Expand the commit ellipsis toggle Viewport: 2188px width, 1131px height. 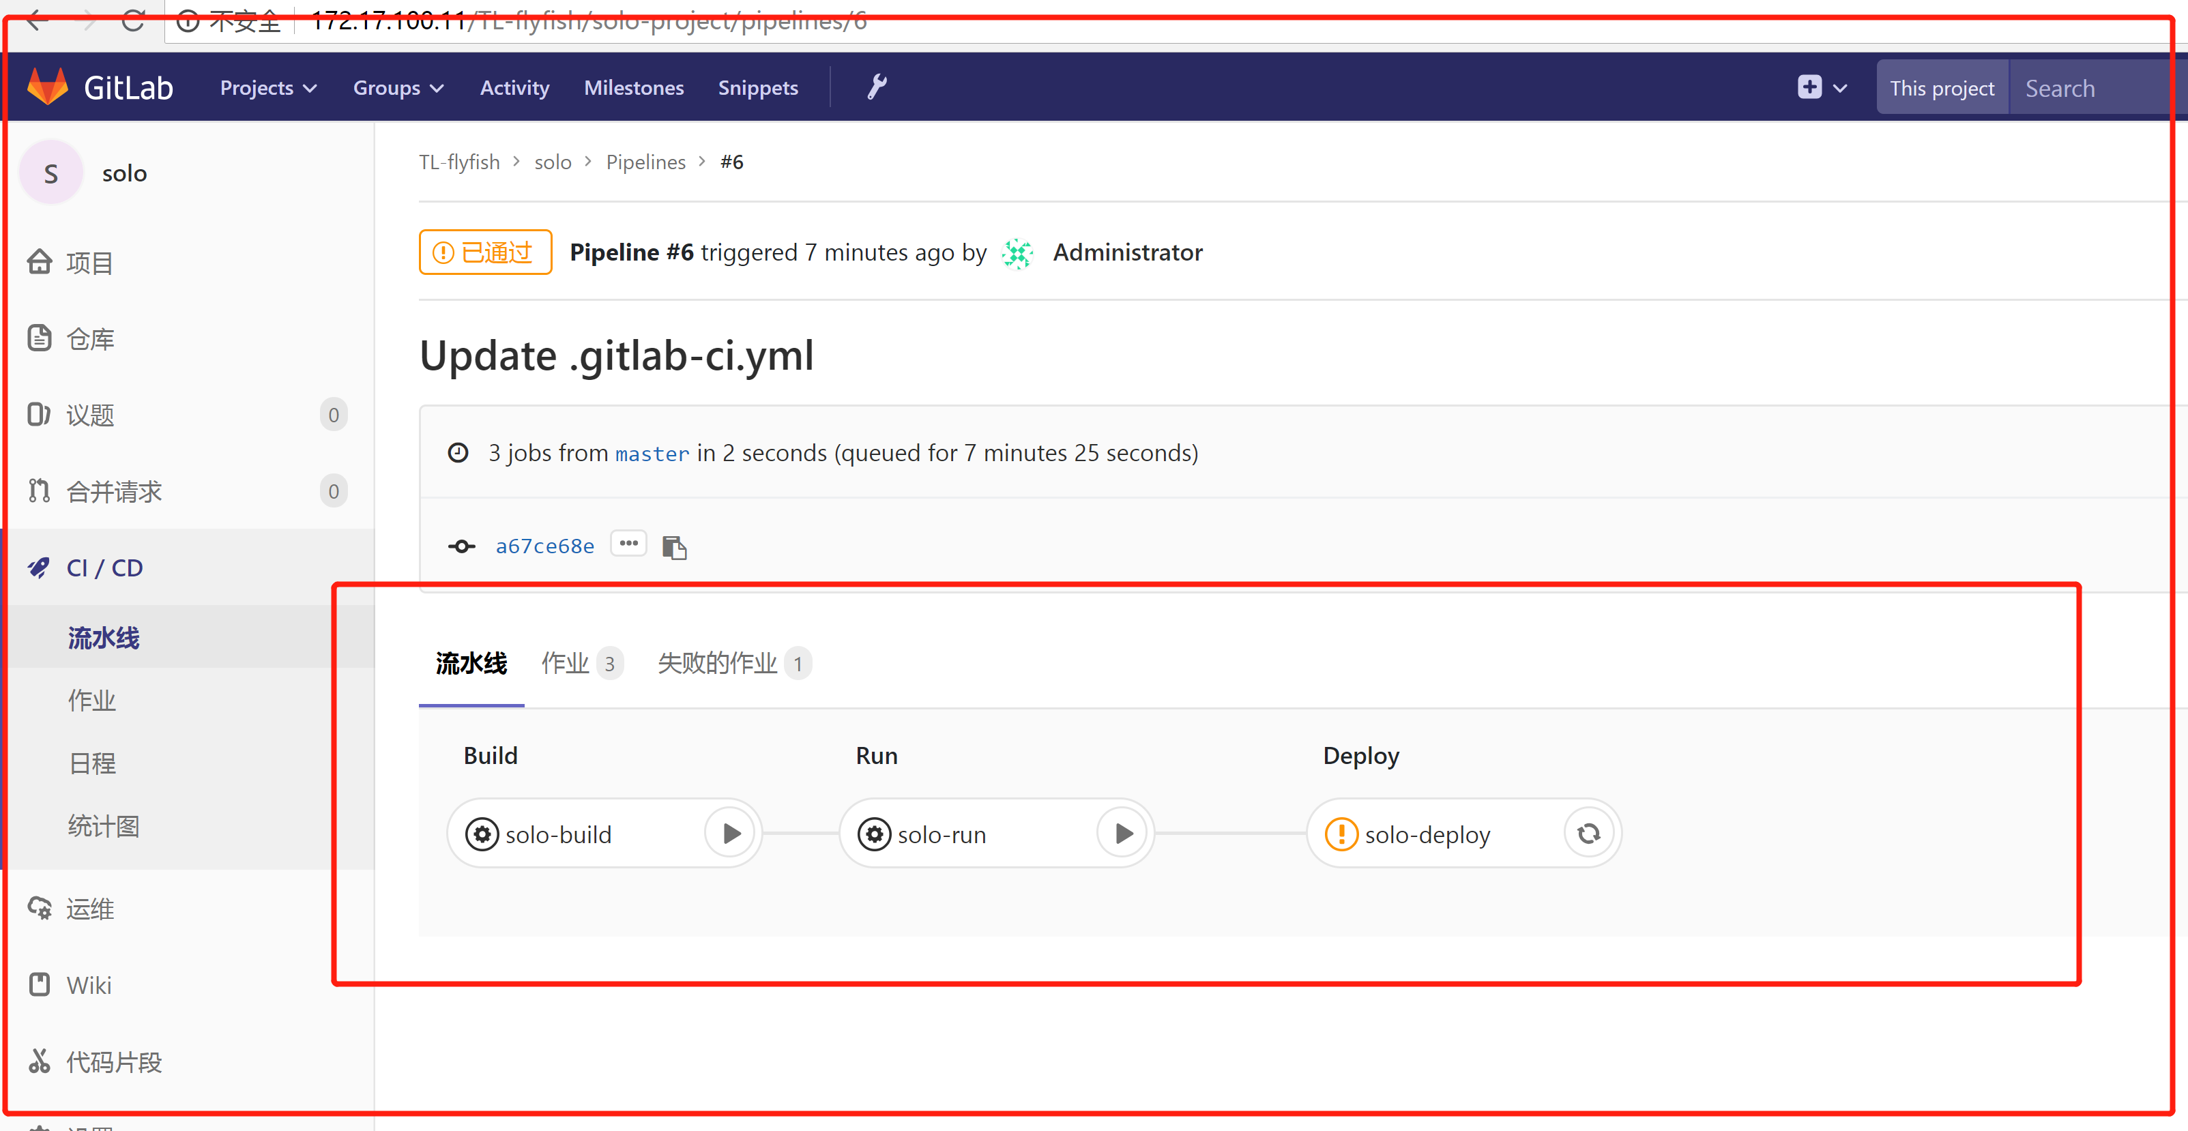point(628,544)
